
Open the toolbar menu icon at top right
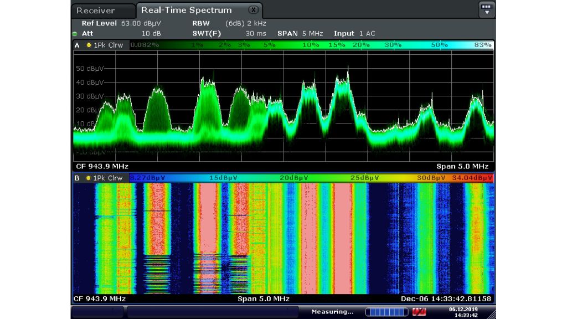487,9
